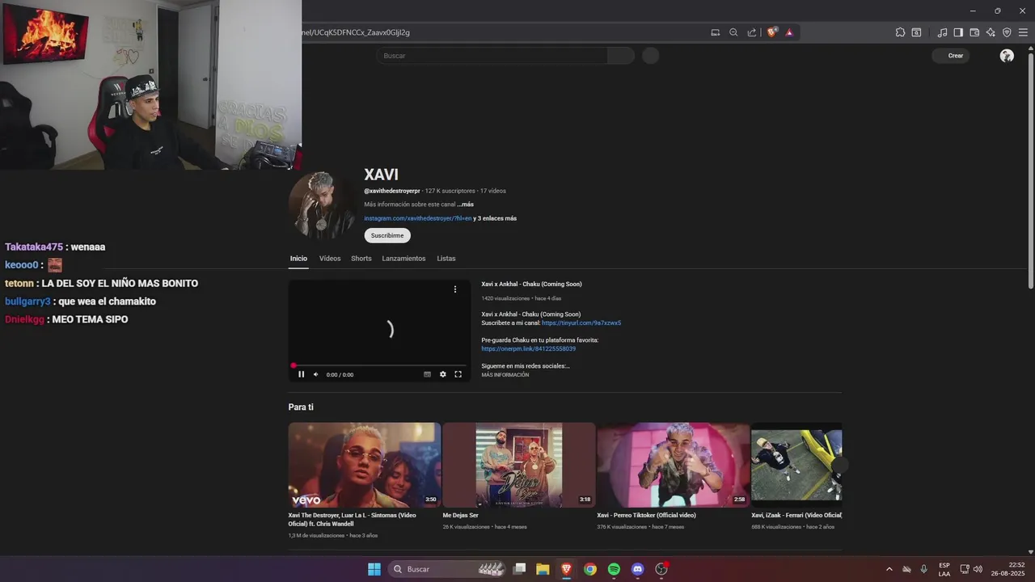Open media control music note icon
1035x582 pixels.
click(942, 32)
